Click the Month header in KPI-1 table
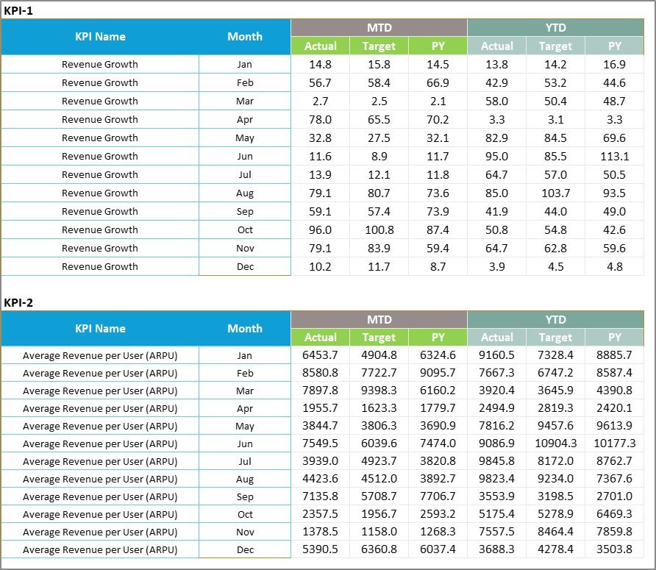The image size is (656, 570). 245,36
